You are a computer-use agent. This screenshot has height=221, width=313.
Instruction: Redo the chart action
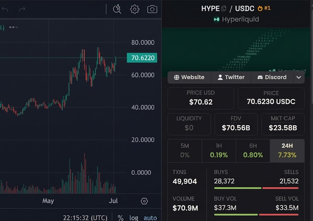pyautogui.click(x=22, y=9)
